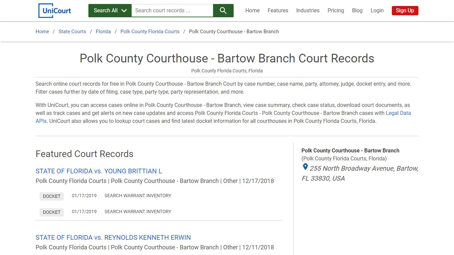Click the second DOCKET badge
Viewport: 454px width, 255px height.
tap(52, 212)
